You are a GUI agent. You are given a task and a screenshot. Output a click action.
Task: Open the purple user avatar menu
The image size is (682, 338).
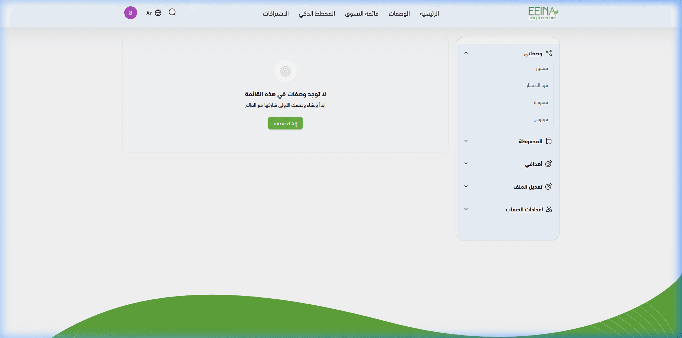point(131,13)
